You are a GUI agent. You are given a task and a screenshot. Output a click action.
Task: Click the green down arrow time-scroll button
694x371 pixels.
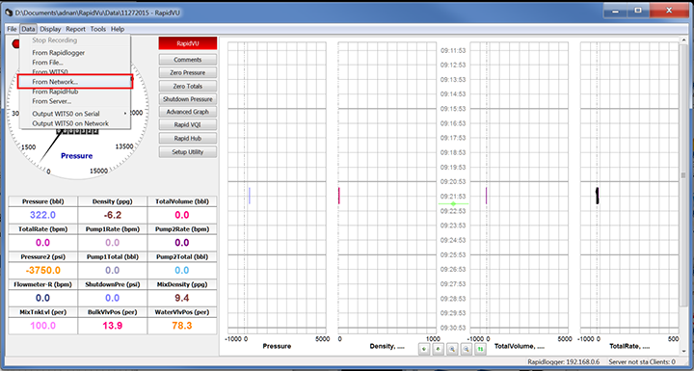[424, 349]
